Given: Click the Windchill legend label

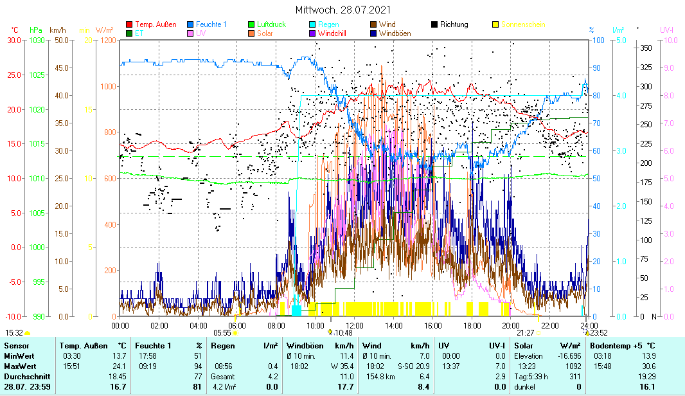Looking at the screenshot, I should 332,33.
